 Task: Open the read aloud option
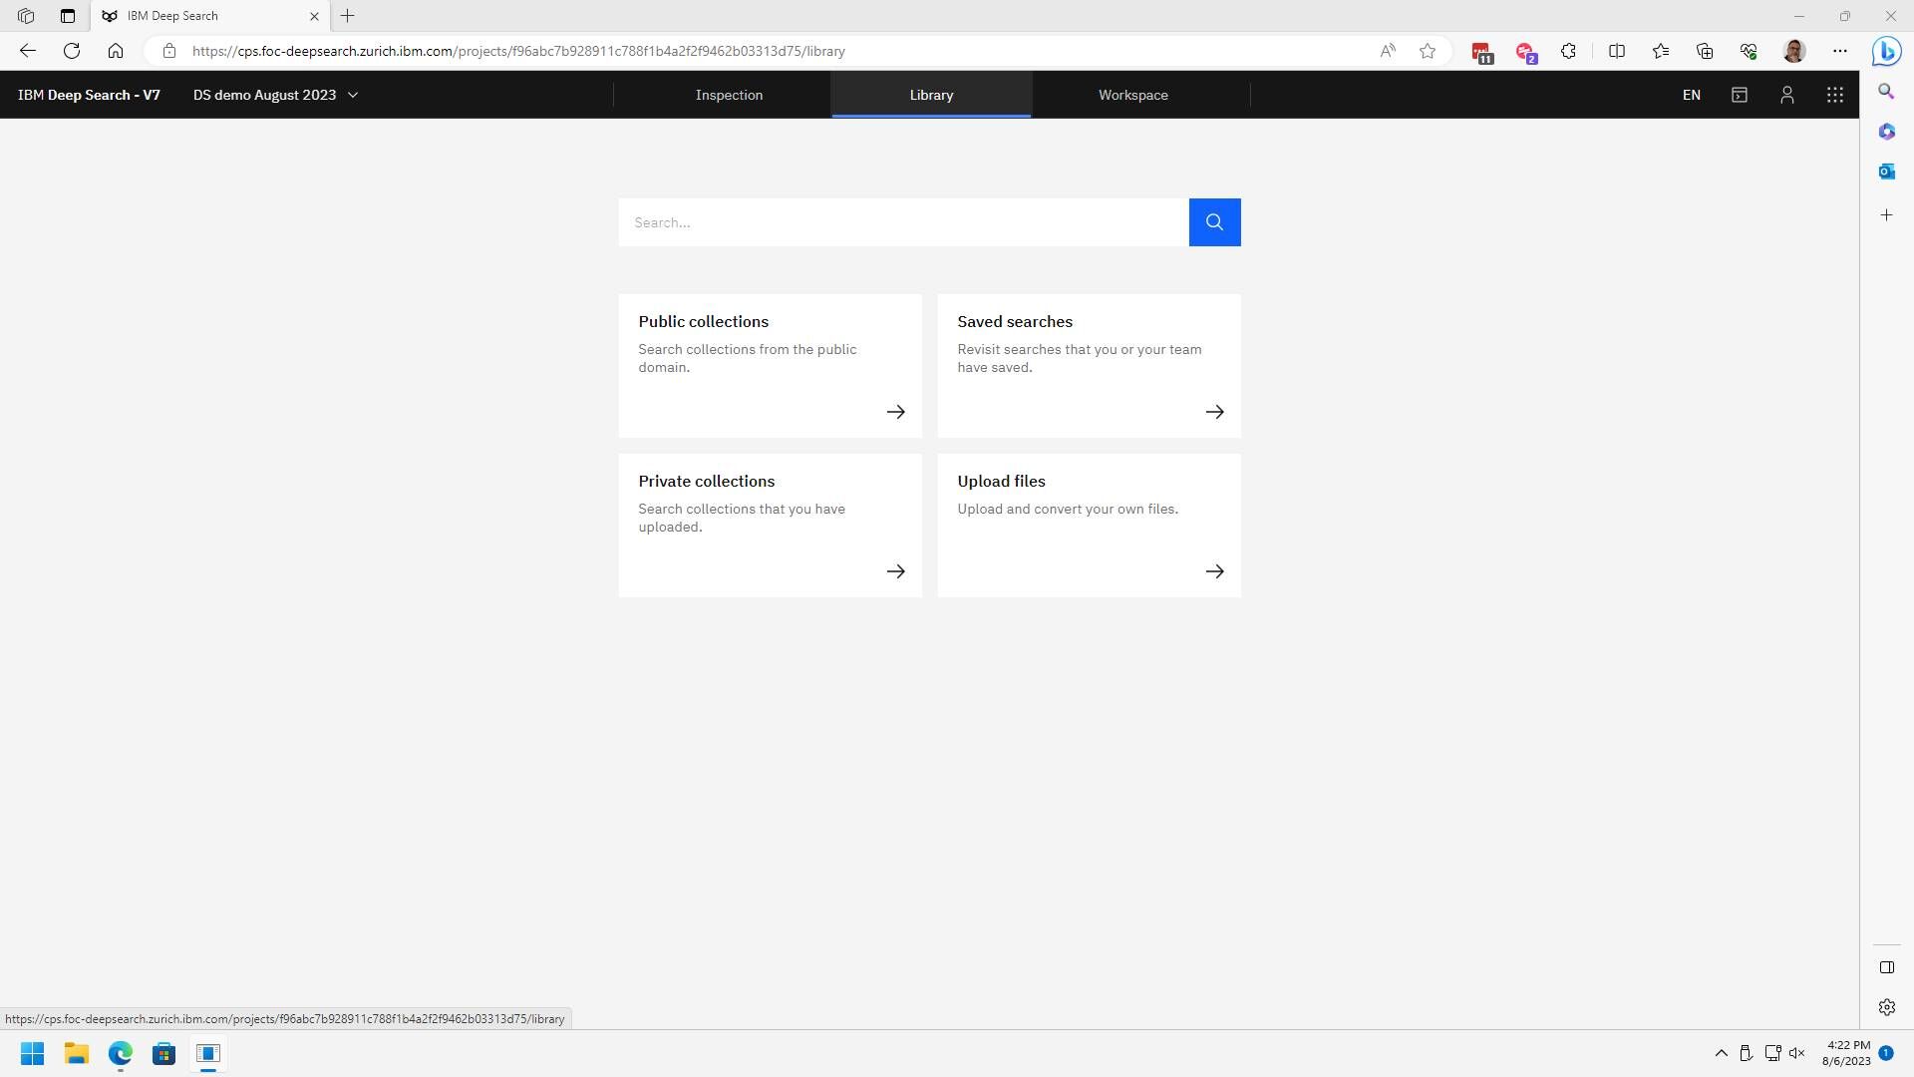tap(1388, 51)
